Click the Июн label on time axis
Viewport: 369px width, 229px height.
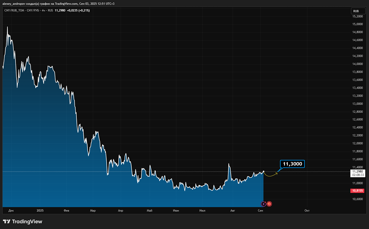(176, 211)
